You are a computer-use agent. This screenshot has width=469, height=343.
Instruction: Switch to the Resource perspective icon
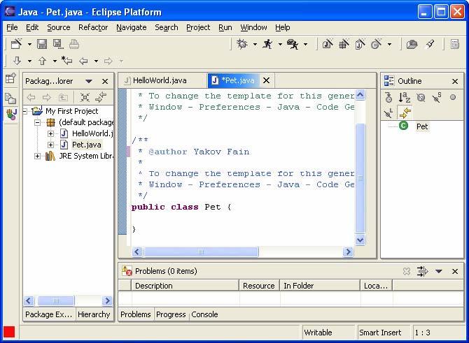pyautogui.click(x=10, y=98)
